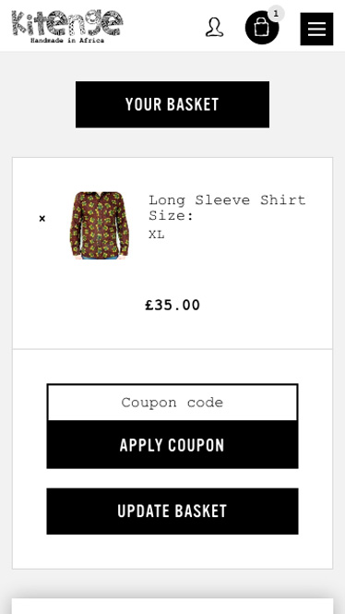
Task: Remove the Long Sleeve Shirt with ×
Action: tap(42, 219)
